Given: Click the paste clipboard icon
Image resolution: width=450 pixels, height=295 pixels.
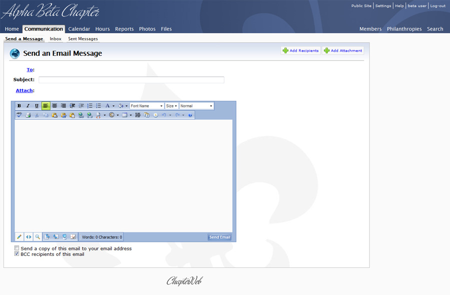Looking at the screenshot, I should tap(54, 115).
